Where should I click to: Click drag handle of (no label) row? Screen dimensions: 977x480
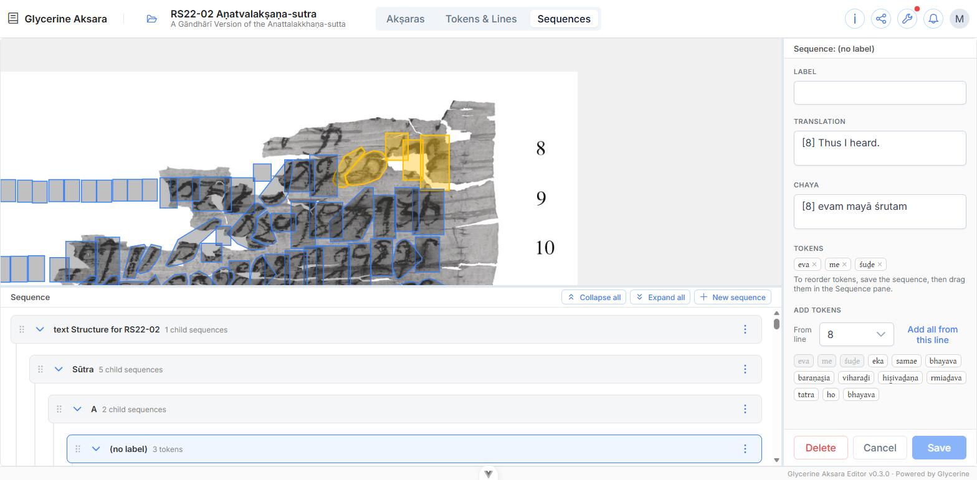(78, 449)
